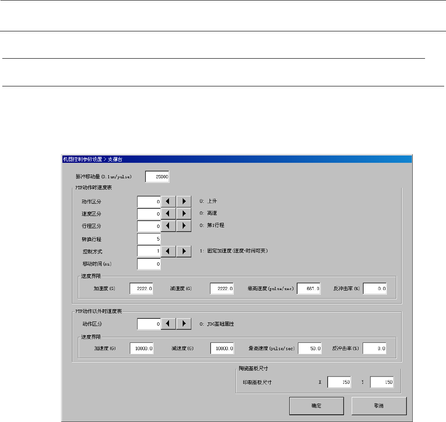The width and height of the screenshot is (446, 422).
Task: Focus 动作区分 field in PTP动作时速度表
Action: [149, 201]
